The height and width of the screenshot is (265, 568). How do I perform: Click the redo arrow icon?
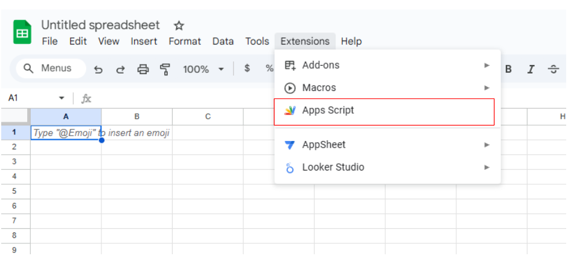click(120, 69)
